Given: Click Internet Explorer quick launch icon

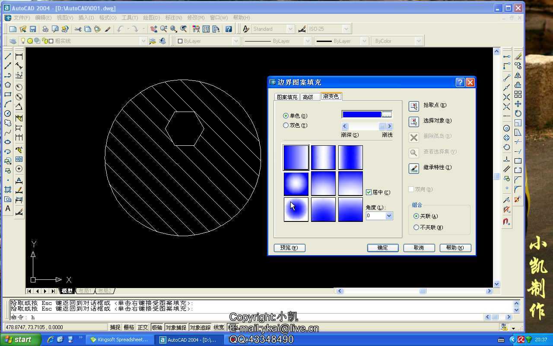Looking at the screenshot, I should 51,340.
